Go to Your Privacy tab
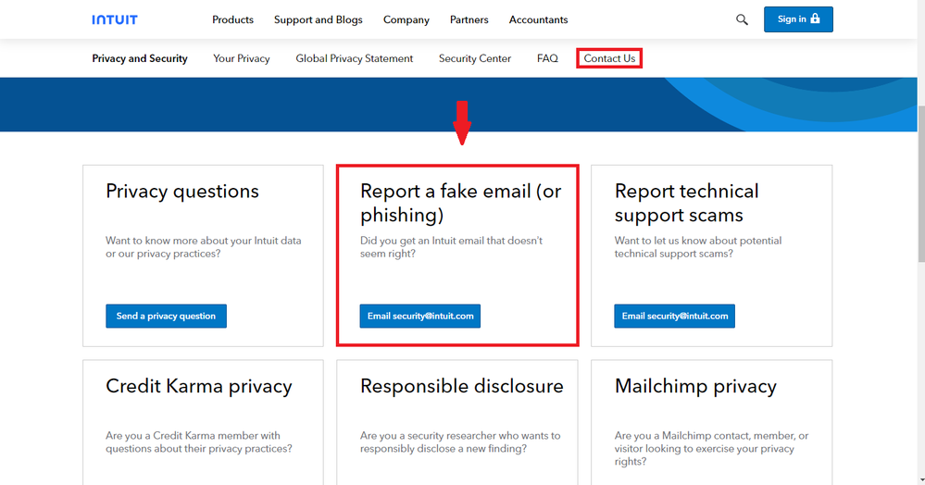Screen dimensions: 925x485 pyautogui.click(x=242, y=58)
